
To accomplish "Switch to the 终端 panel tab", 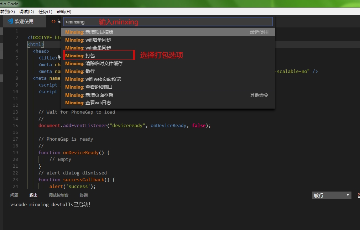I will point(84,195).
